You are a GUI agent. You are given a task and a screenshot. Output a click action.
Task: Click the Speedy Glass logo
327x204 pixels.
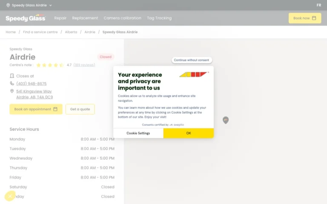point(26,18)
